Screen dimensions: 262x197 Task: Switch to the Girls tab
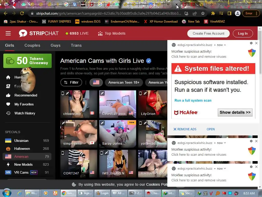coord(9,45)
